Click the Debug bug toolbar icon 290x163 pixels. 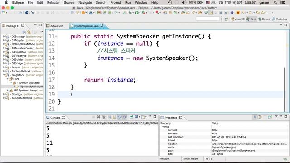click(x=130, y=13)
